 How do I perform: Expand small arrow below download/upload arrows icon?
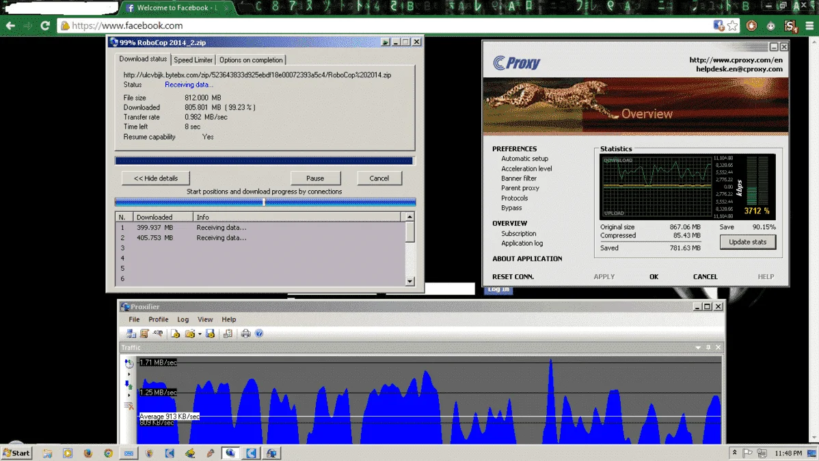[x=129, y=395]
